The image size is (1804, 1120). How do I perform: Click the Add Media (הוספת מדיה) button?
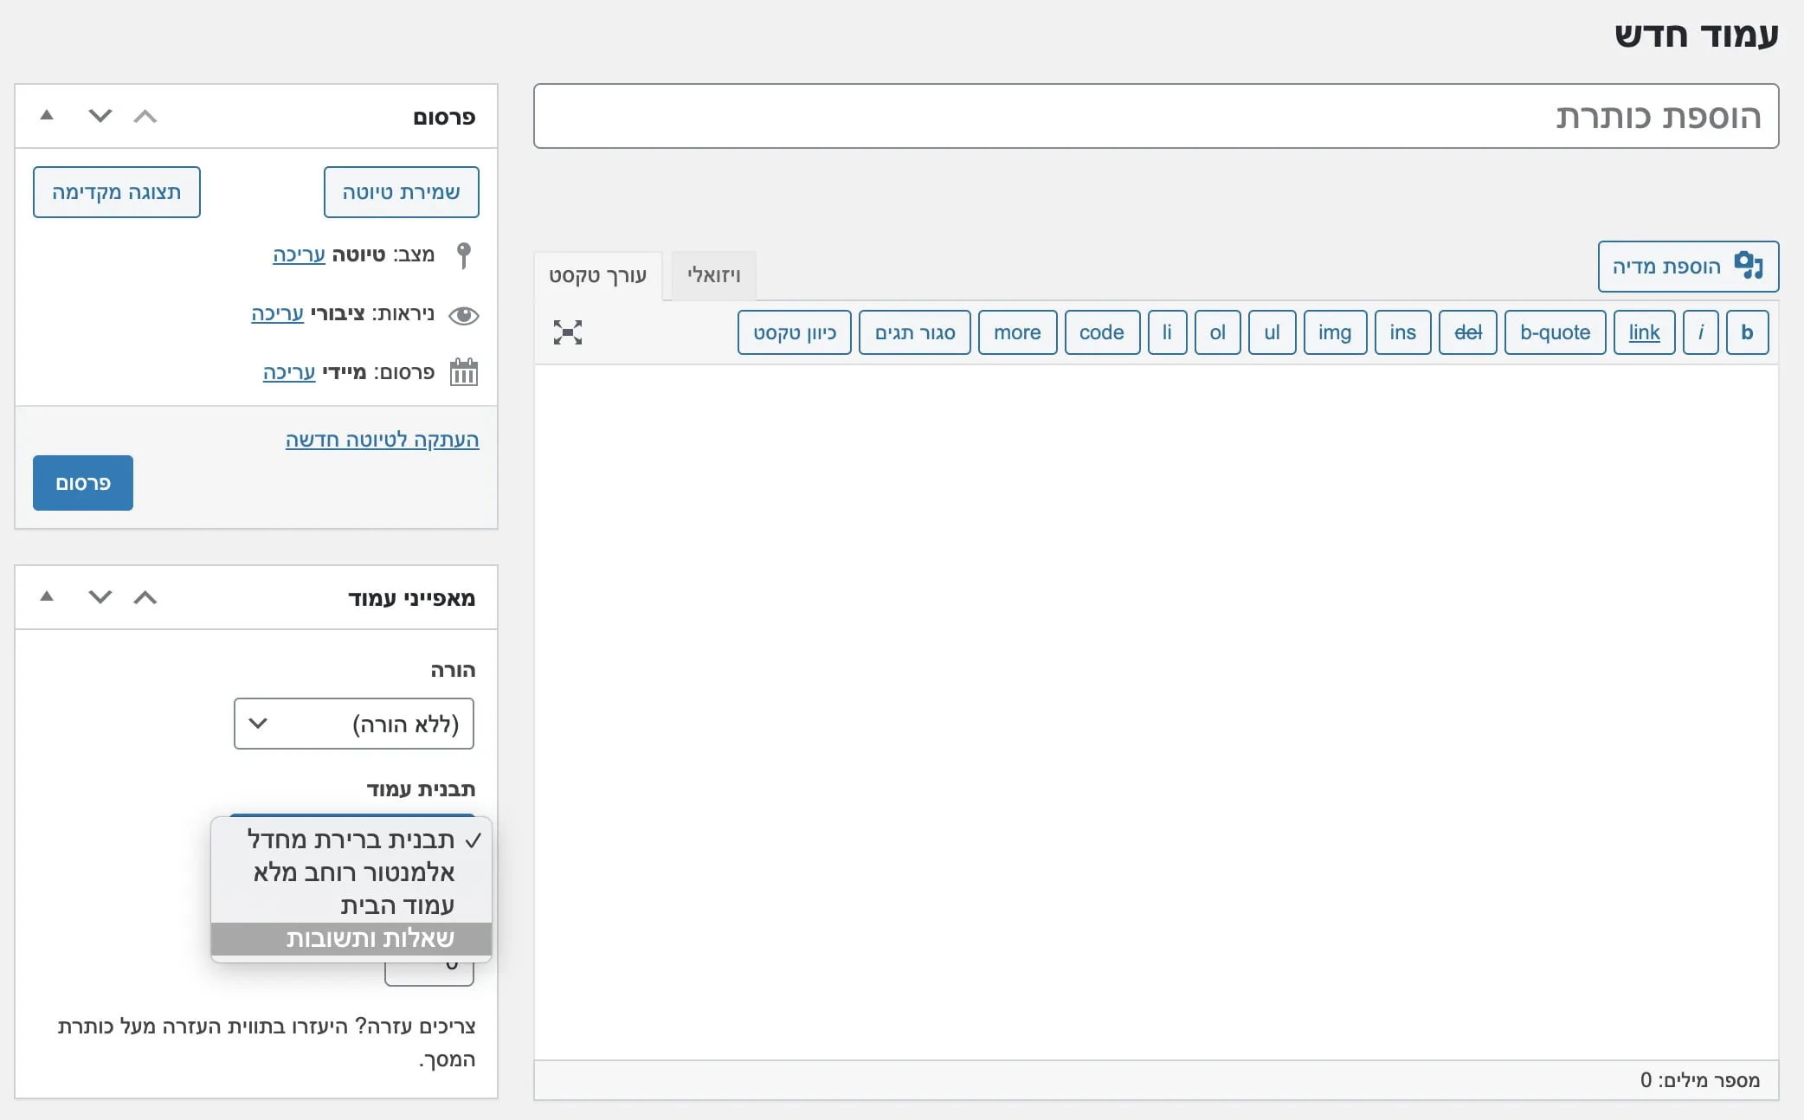tap(1688, 267)
